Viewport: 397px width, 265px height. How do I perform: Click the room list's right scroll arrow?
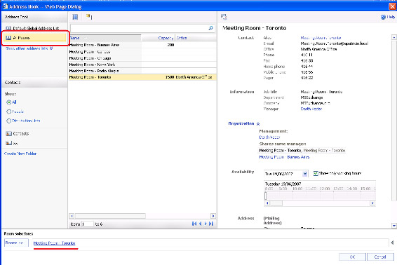coord(213,216)
